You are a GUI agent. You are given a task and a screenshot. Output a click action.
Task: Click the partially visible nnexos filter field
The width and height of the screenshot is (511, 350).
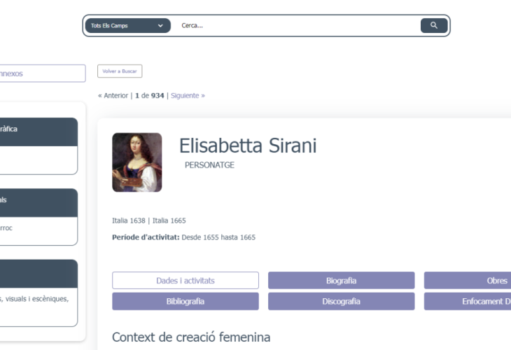(x=41, y=73)
